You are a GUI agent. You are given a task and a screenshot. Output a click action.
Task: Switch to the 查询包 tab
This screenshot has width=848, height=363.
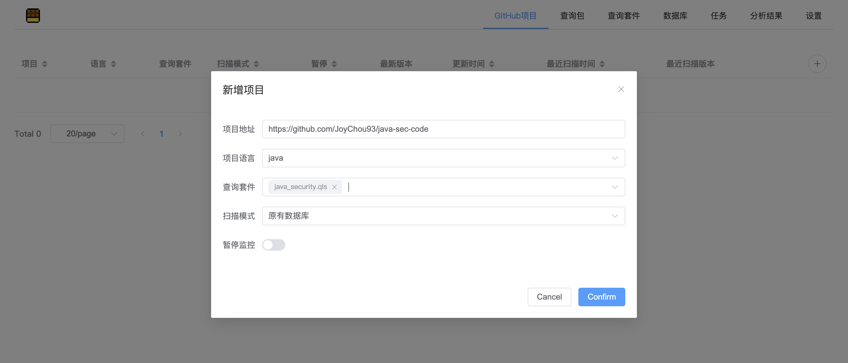(572, 15)
